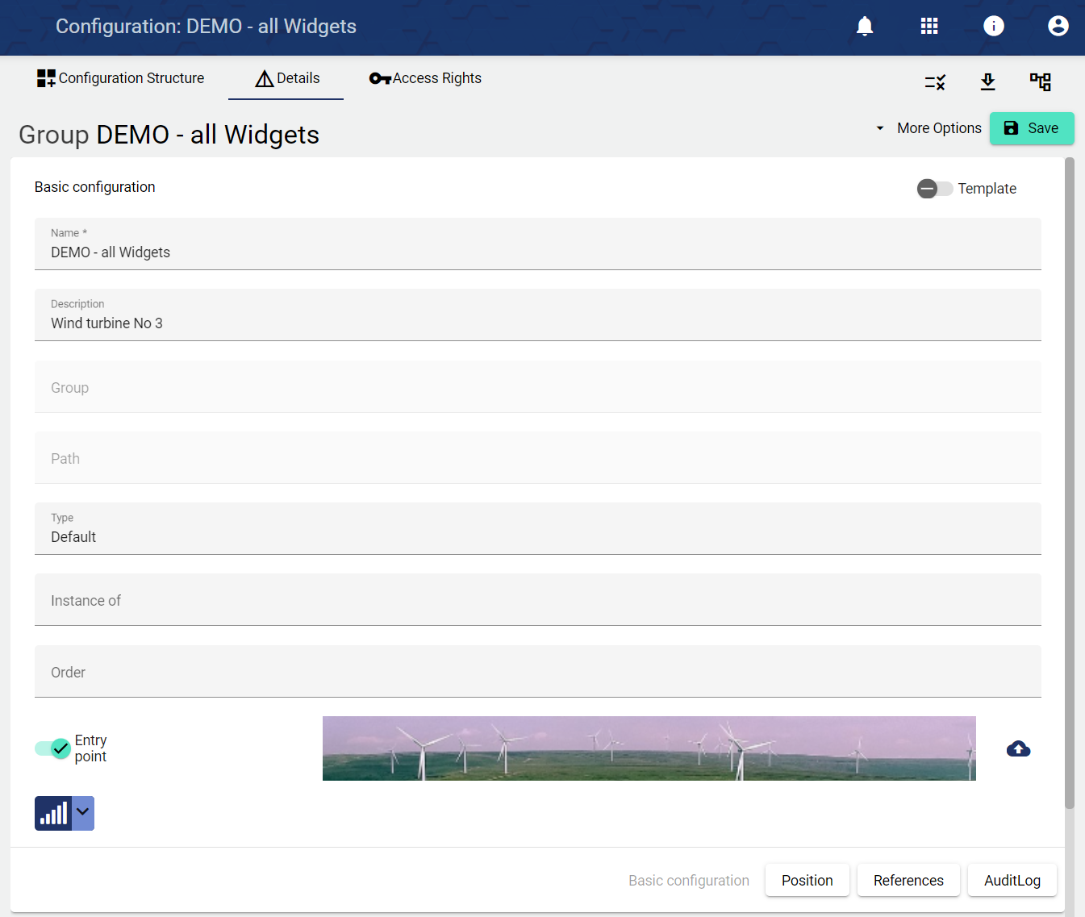Jump to the AuditLog section
The image size is (1085, 917).
tap(1012, 881)
